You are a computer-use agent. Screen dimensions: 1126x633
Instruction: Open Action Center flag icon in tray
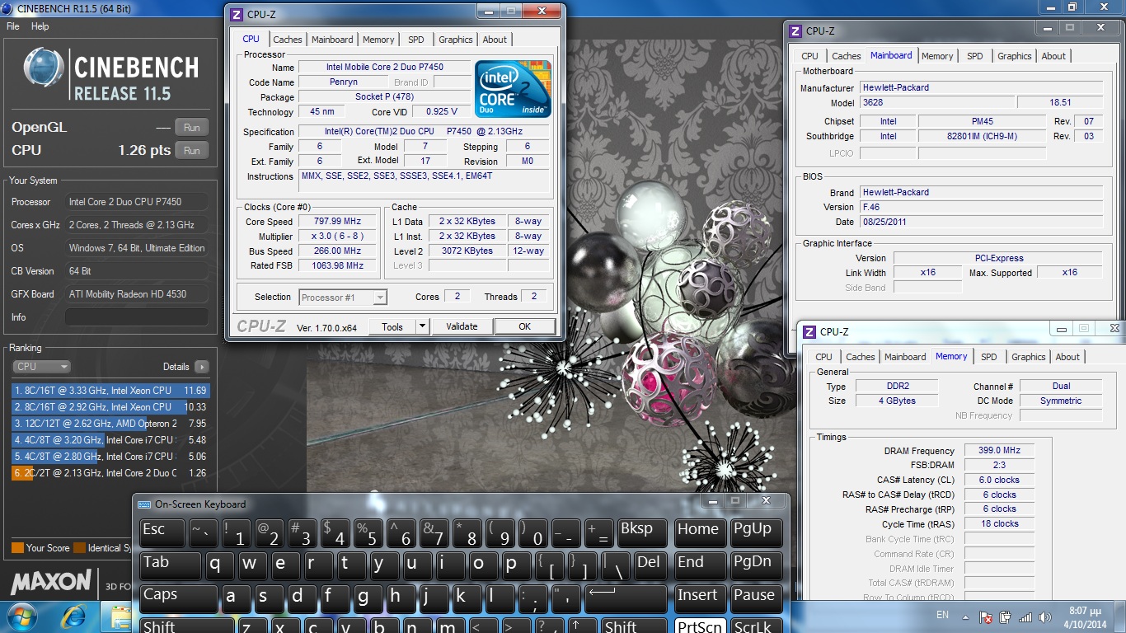tap(986, 617)
